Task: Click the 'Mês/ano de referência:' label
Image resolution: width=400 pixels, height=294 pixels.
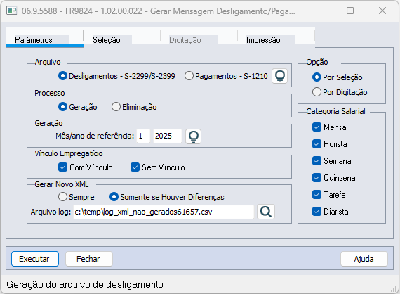Action: [x=95, y=136]
